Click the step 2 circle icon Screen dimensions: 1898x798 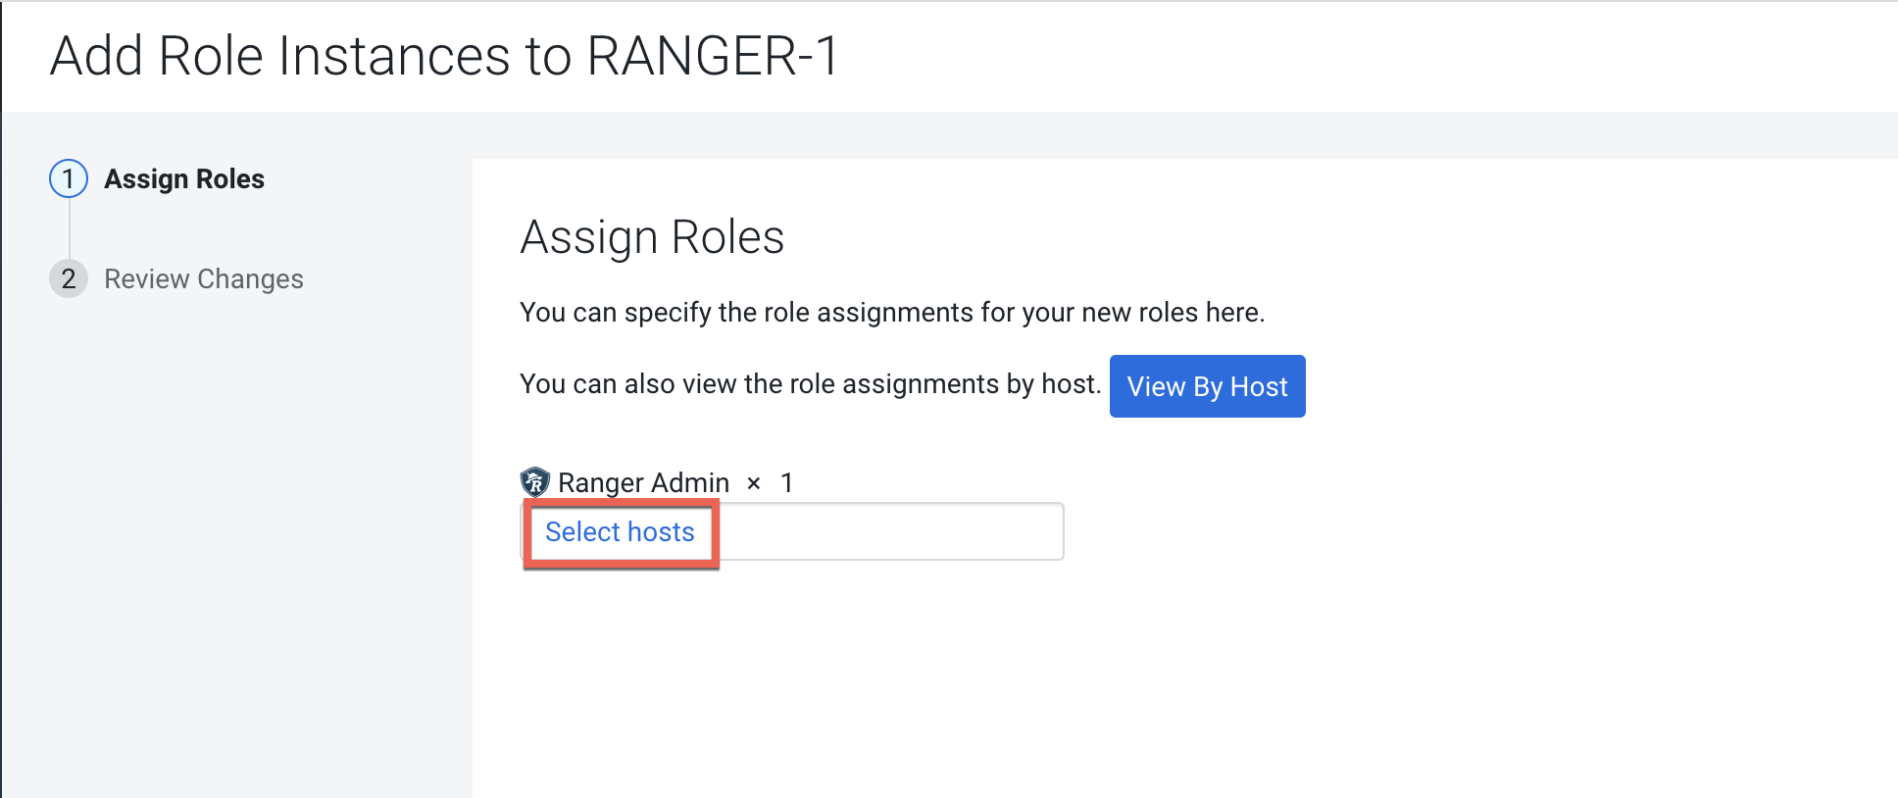(x=69, y=278)
